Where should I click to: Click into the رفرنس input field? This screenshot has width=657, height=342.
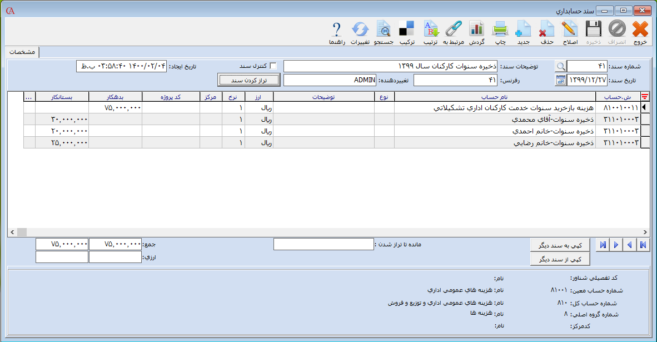pyautogui.click(x=456, y=80)
